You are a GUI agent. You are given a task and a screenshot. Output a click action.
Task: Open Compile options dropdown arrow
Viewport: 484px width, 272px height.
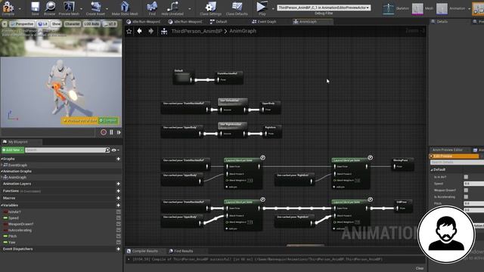20,8
